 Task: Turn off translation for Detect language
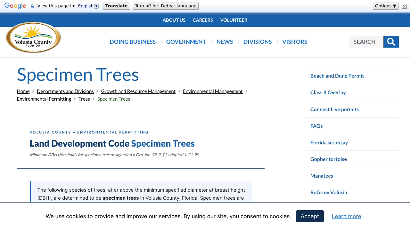[x=166, y=6]
